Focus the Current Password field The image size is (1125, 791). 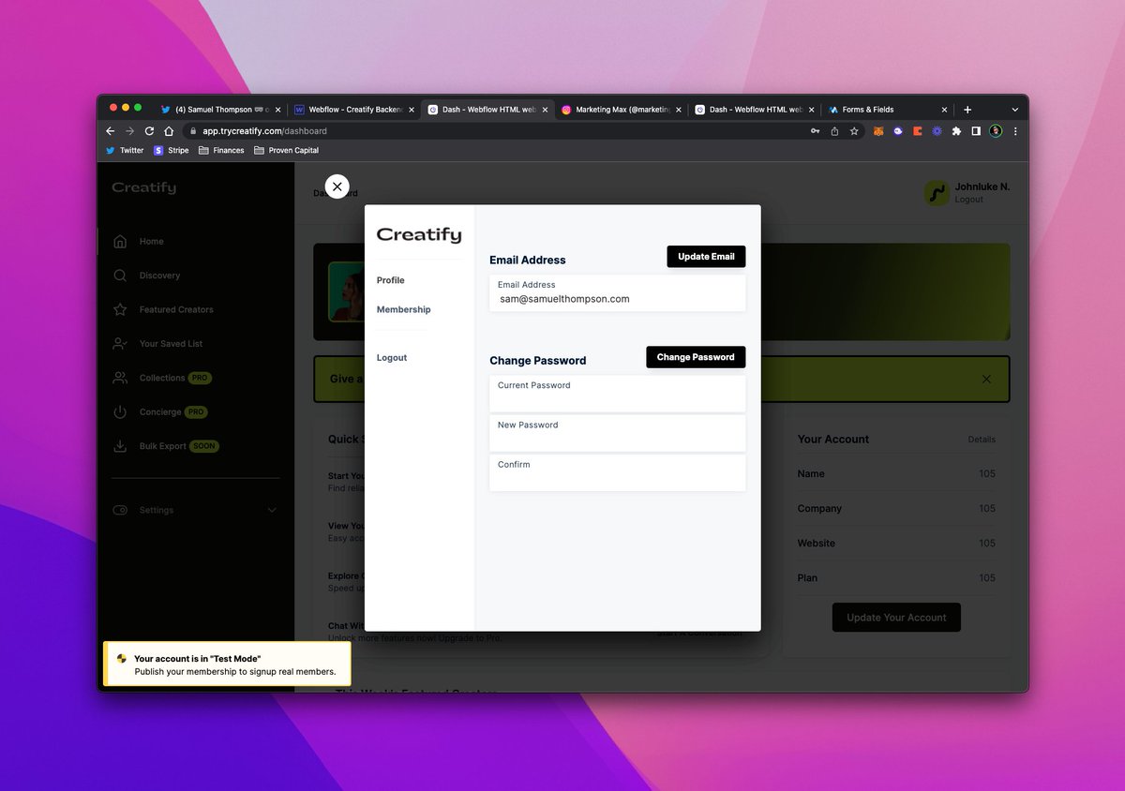(618, 394)
